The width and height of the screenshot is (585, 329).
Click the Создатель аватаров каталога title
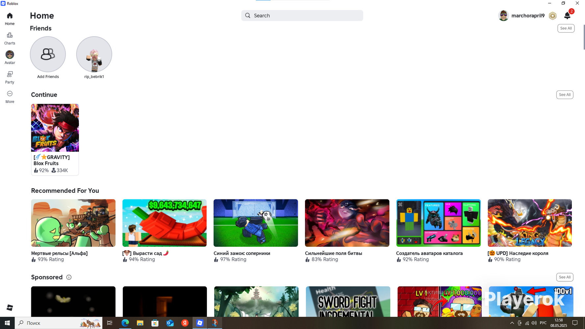pos(429,253)
